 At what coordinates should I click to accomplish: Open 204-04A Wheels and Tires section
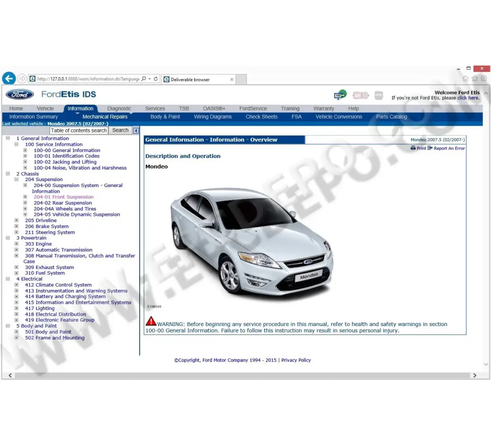[65, 209]
